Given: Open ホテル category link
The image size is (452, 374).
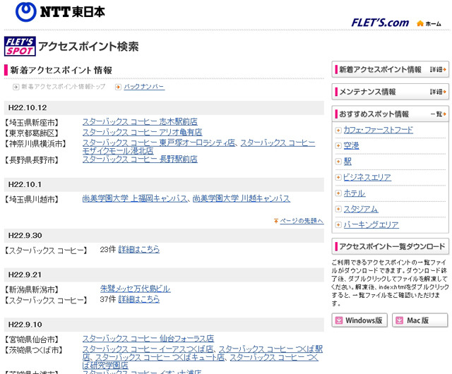Looking at the screenshot, I should click(x=355, y=193).
